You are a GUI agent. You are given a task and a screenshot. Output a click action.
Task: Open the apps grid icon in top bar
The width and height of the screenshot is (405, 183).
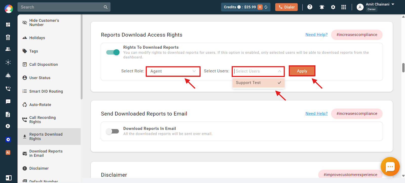click(343, 7)
